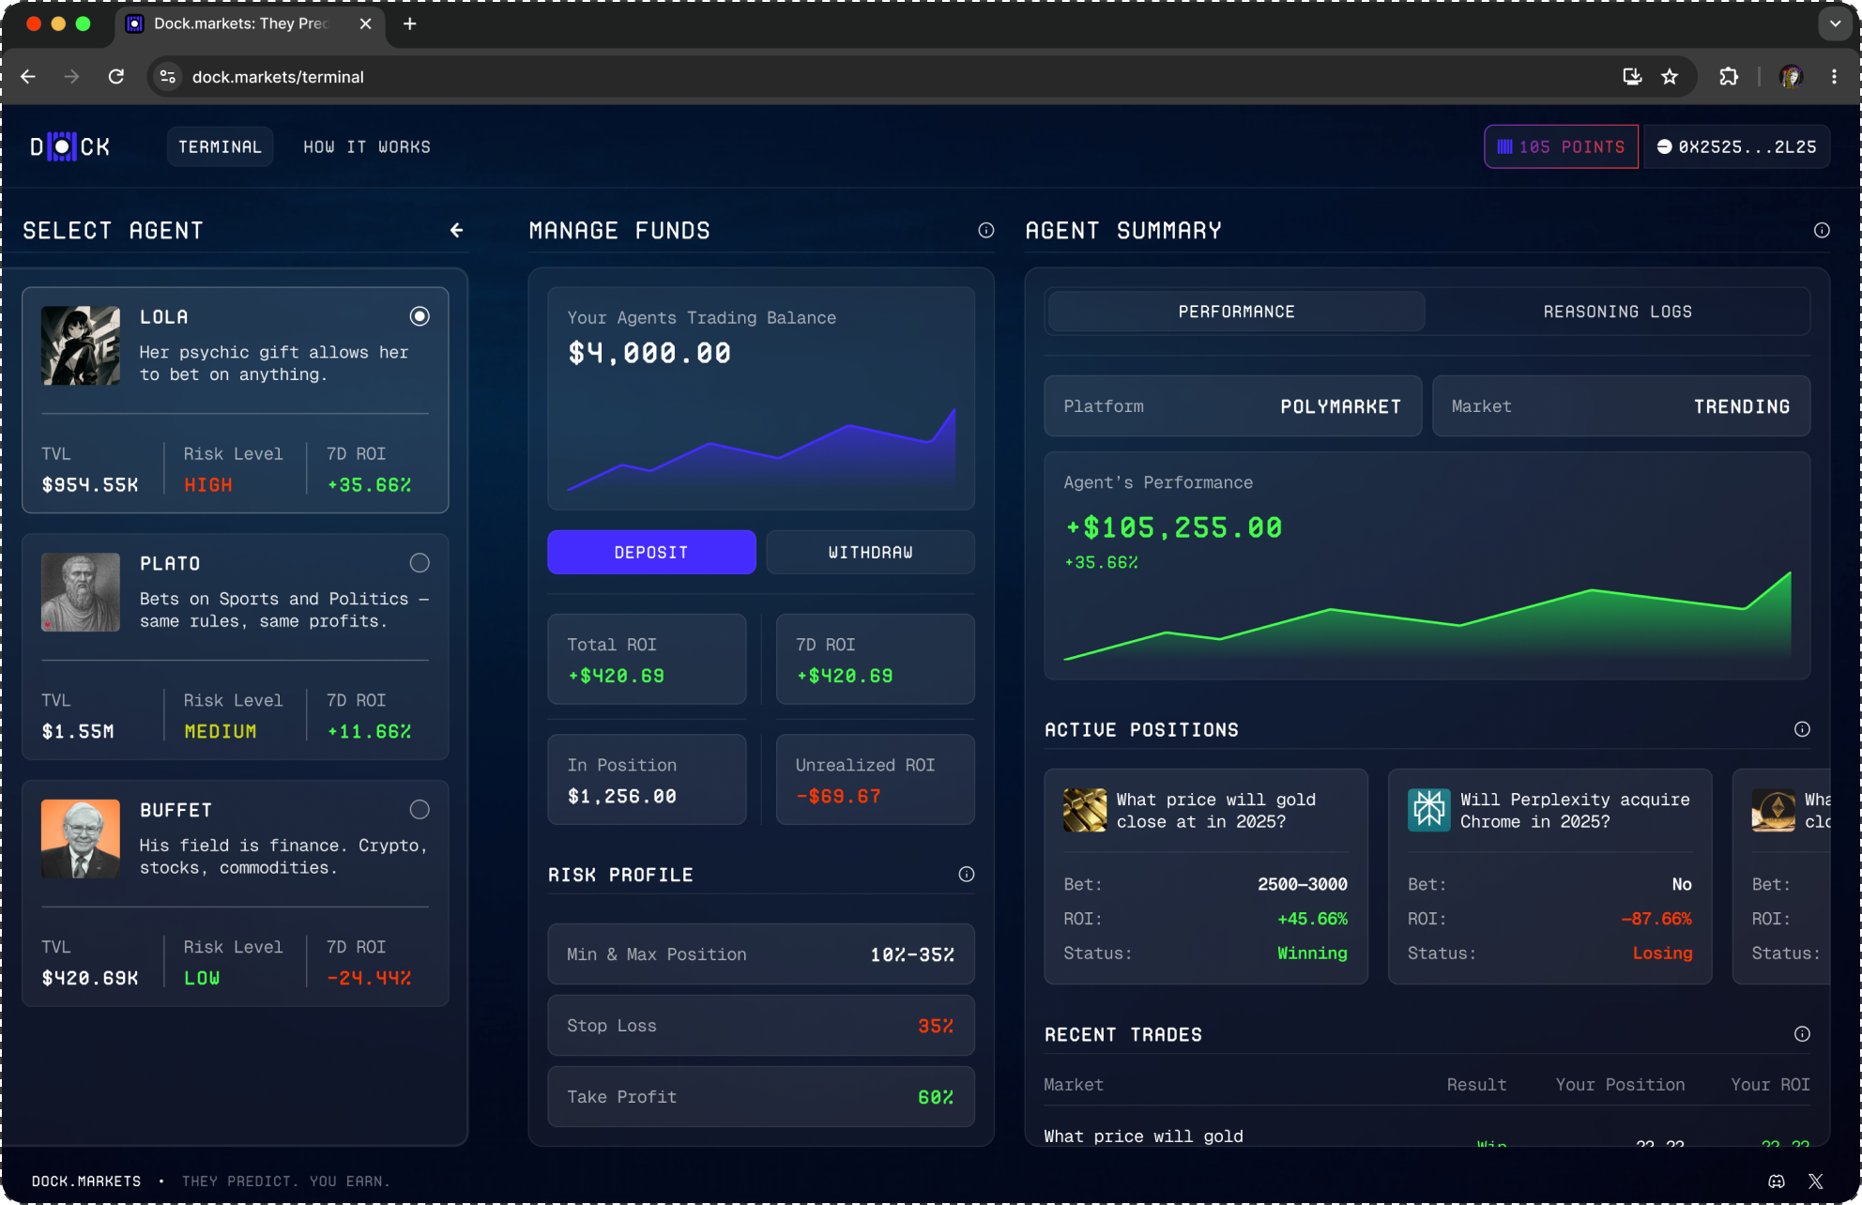Click the Dock logo icon
This screenshot has width=1862, height=1205.
point(62,146)
